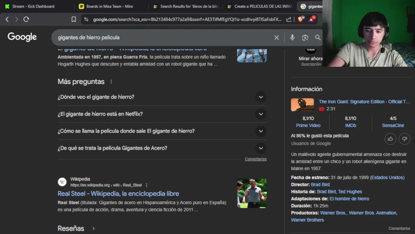The width and height of the screenshot is (415, 234).
Task: Click the Información heading
Action: tap(307, 89)
